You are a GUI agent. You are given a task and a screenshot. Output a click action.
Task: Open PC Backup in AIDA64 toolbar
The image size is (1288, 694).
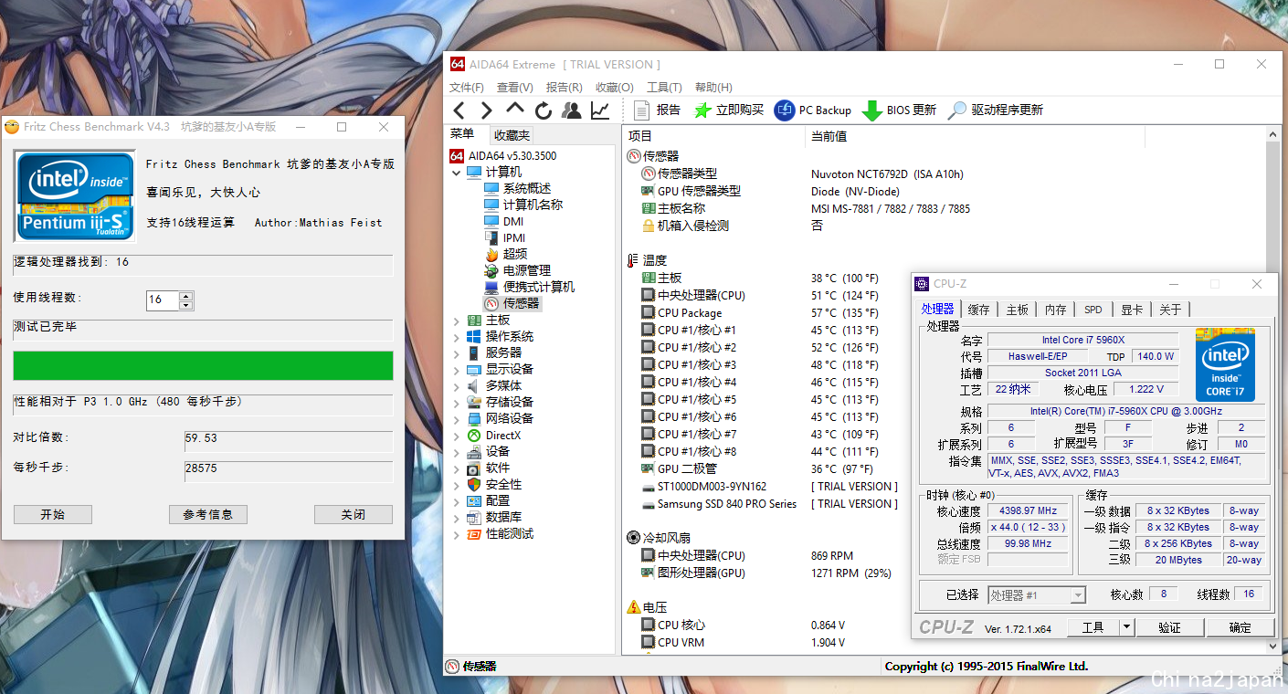pyautogui.click(x=812, y=110)
